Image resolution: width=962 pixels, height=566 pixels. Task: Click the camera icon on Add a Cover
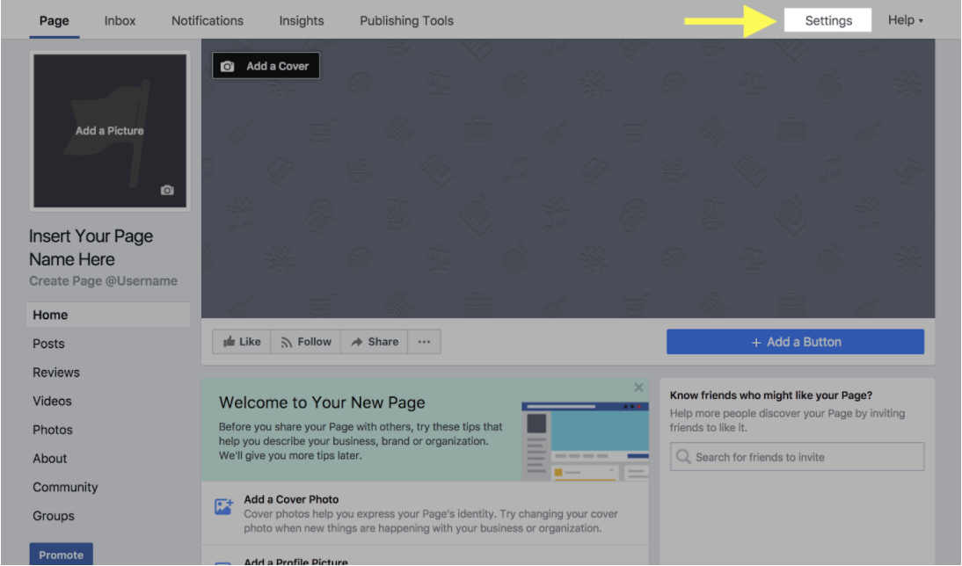227,66
